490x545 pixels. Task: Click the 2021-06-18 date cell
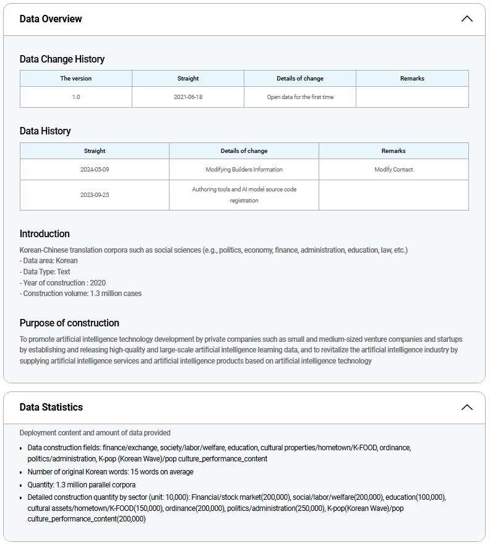(188, 97)
